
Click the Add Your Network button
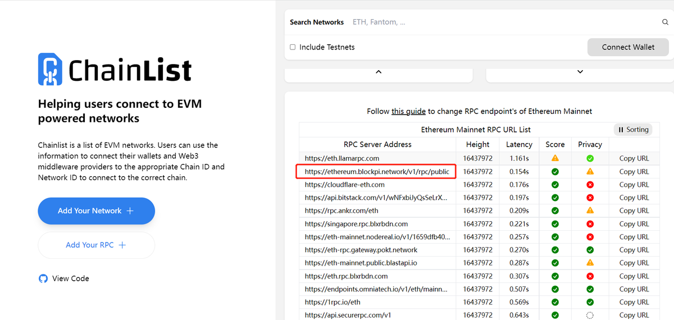(96, 211)
